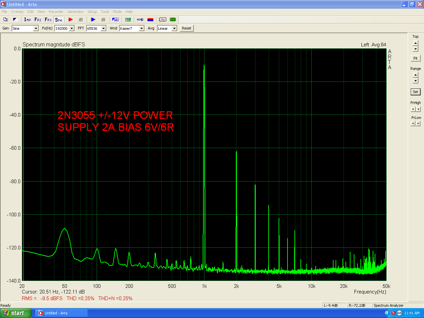The image size is (424, 318).
Task: Click Untitled - Arta taskbar button
Action: [61, 313]
